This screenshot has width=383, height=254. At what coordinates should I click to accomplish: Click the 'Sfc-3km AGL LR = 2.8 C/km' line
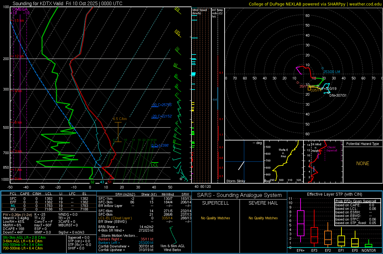tap(24, 237)
